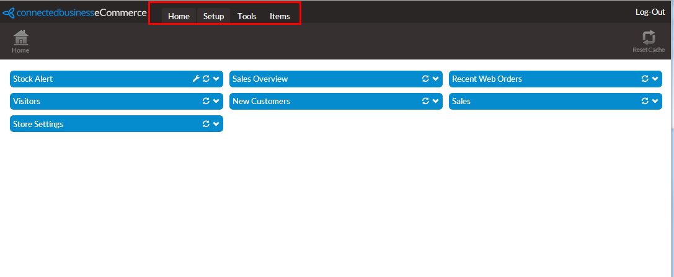Refresh the Sales Overview widget
Viewport: 674px width, 277px height.
click(x=425, y=79)
